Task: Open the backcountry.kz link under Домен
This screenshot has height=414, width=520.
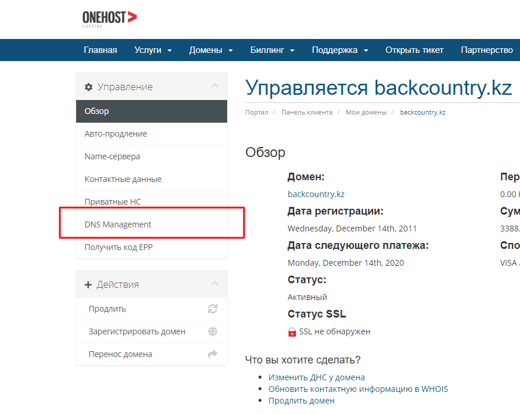Action: [315, 194]
